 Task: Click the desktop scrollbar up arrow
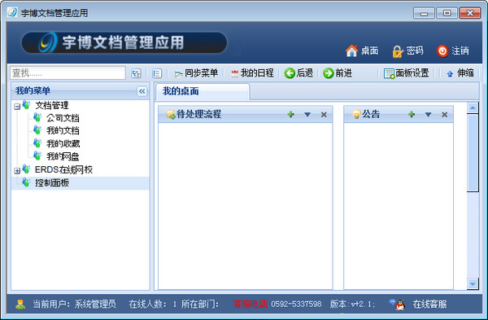(x=473, y=108)
